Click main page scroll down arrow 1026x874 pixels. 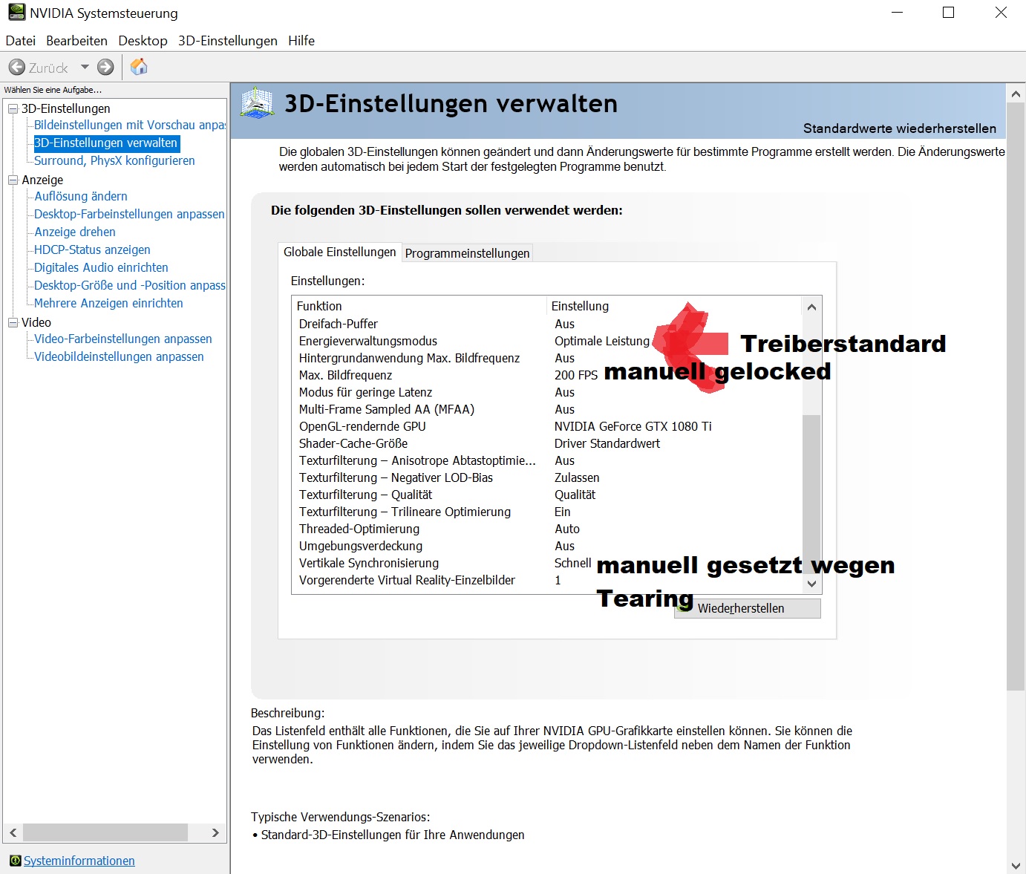click(1016, 865)
